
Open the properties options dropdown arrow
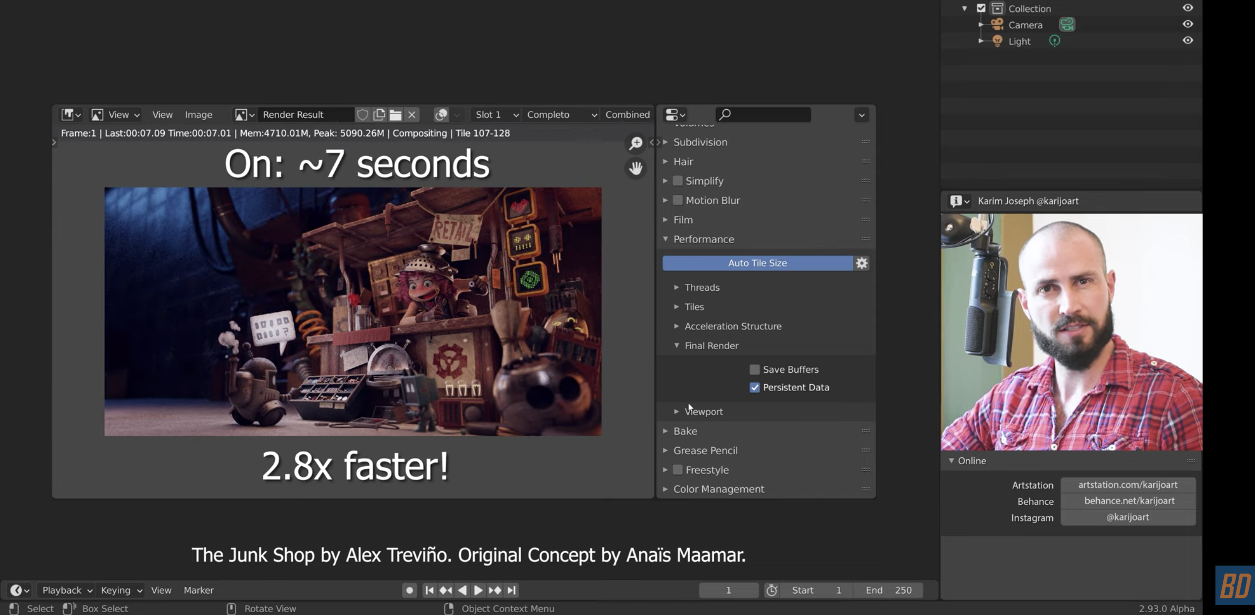coord(861,115)
